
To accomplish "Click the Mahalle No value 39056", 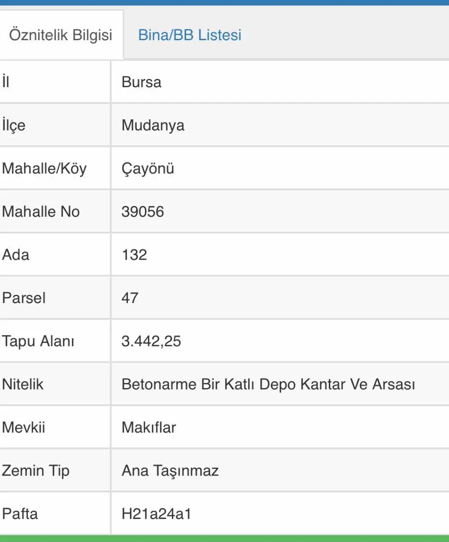I will point(143,211).
